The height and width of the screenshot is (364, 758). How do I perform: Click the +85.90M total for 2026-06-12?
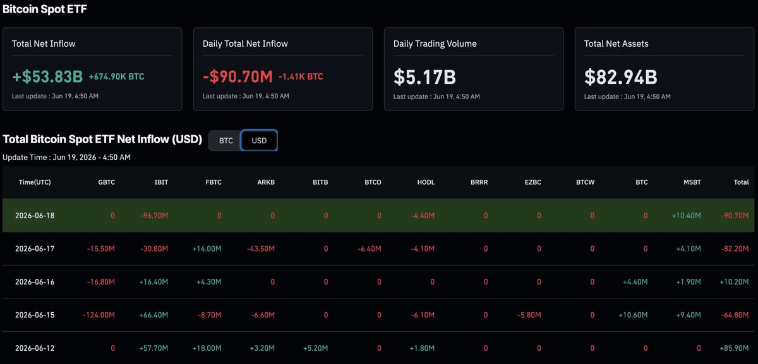(735, 348)
